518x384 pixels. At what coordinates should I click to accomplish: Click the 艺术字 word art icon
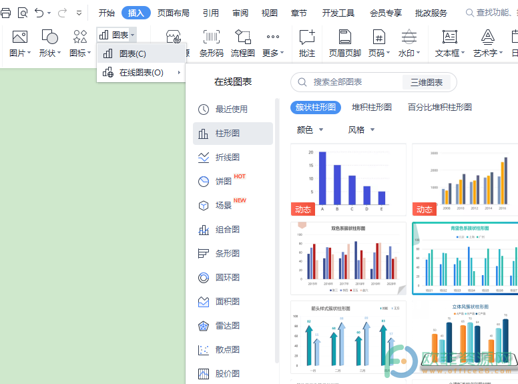(x=487, y=37)
